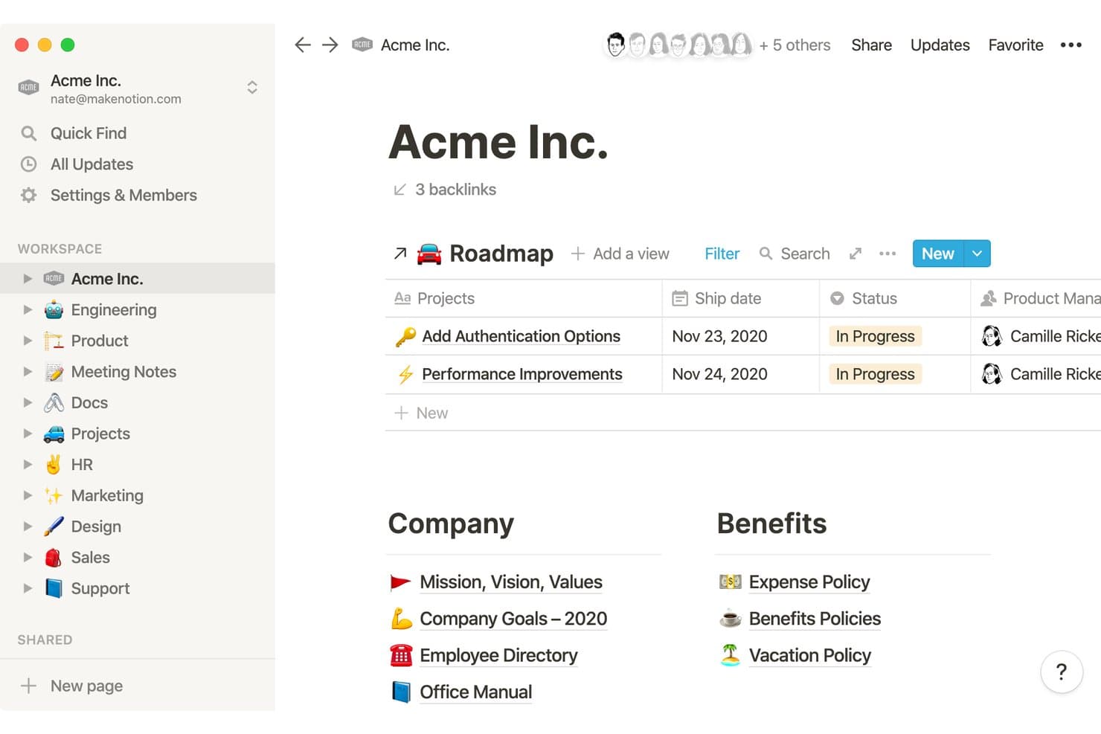Screen dimensions: 1101x734
Task: Click the Quick Find search icon
Action: (29, 133)
